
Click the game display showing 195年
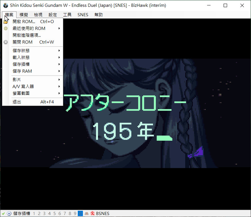125,114
